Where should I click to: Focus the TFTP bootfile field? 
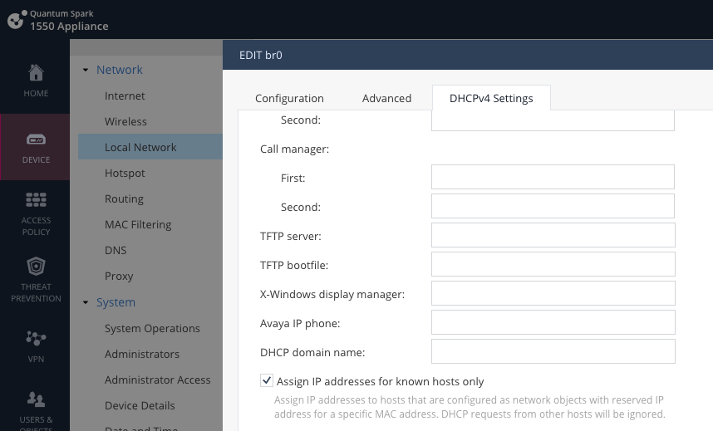click(x=553, y=264)
